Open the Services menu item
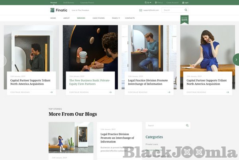 [x=81, y=18]
